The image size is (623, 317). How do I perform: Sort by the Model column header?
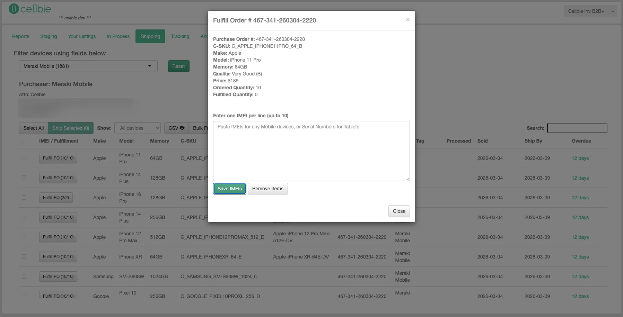pos(126,141)
